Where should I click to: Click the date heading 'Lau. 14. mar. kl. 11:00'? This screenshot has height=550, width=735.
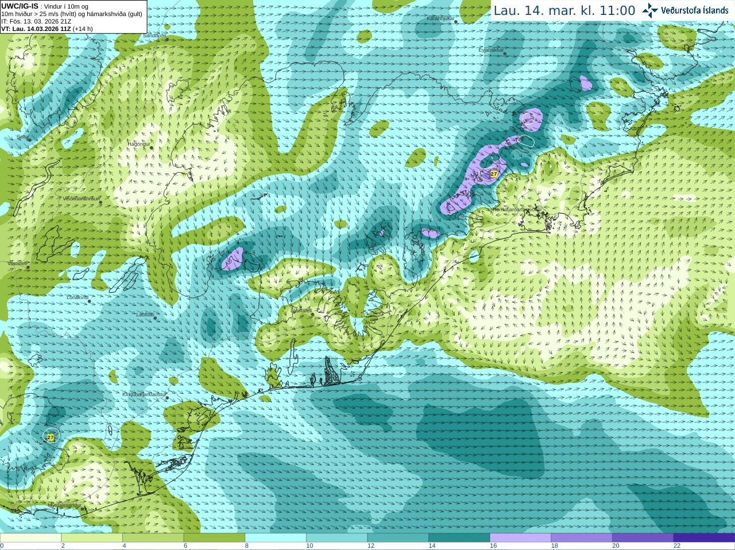(564, 10)
